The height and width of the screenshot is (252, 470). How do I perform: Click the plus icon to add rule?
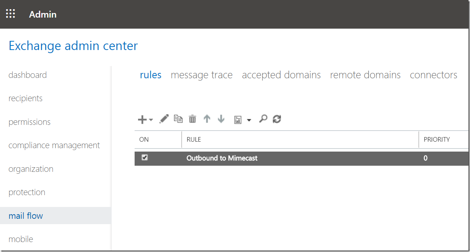click(x=142, y=120)
